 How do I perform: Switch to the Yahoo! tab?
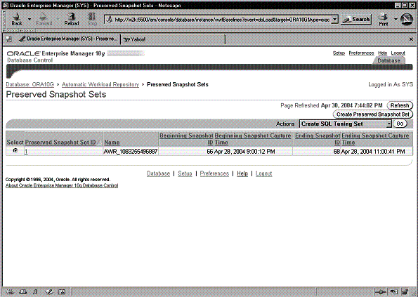173,39
